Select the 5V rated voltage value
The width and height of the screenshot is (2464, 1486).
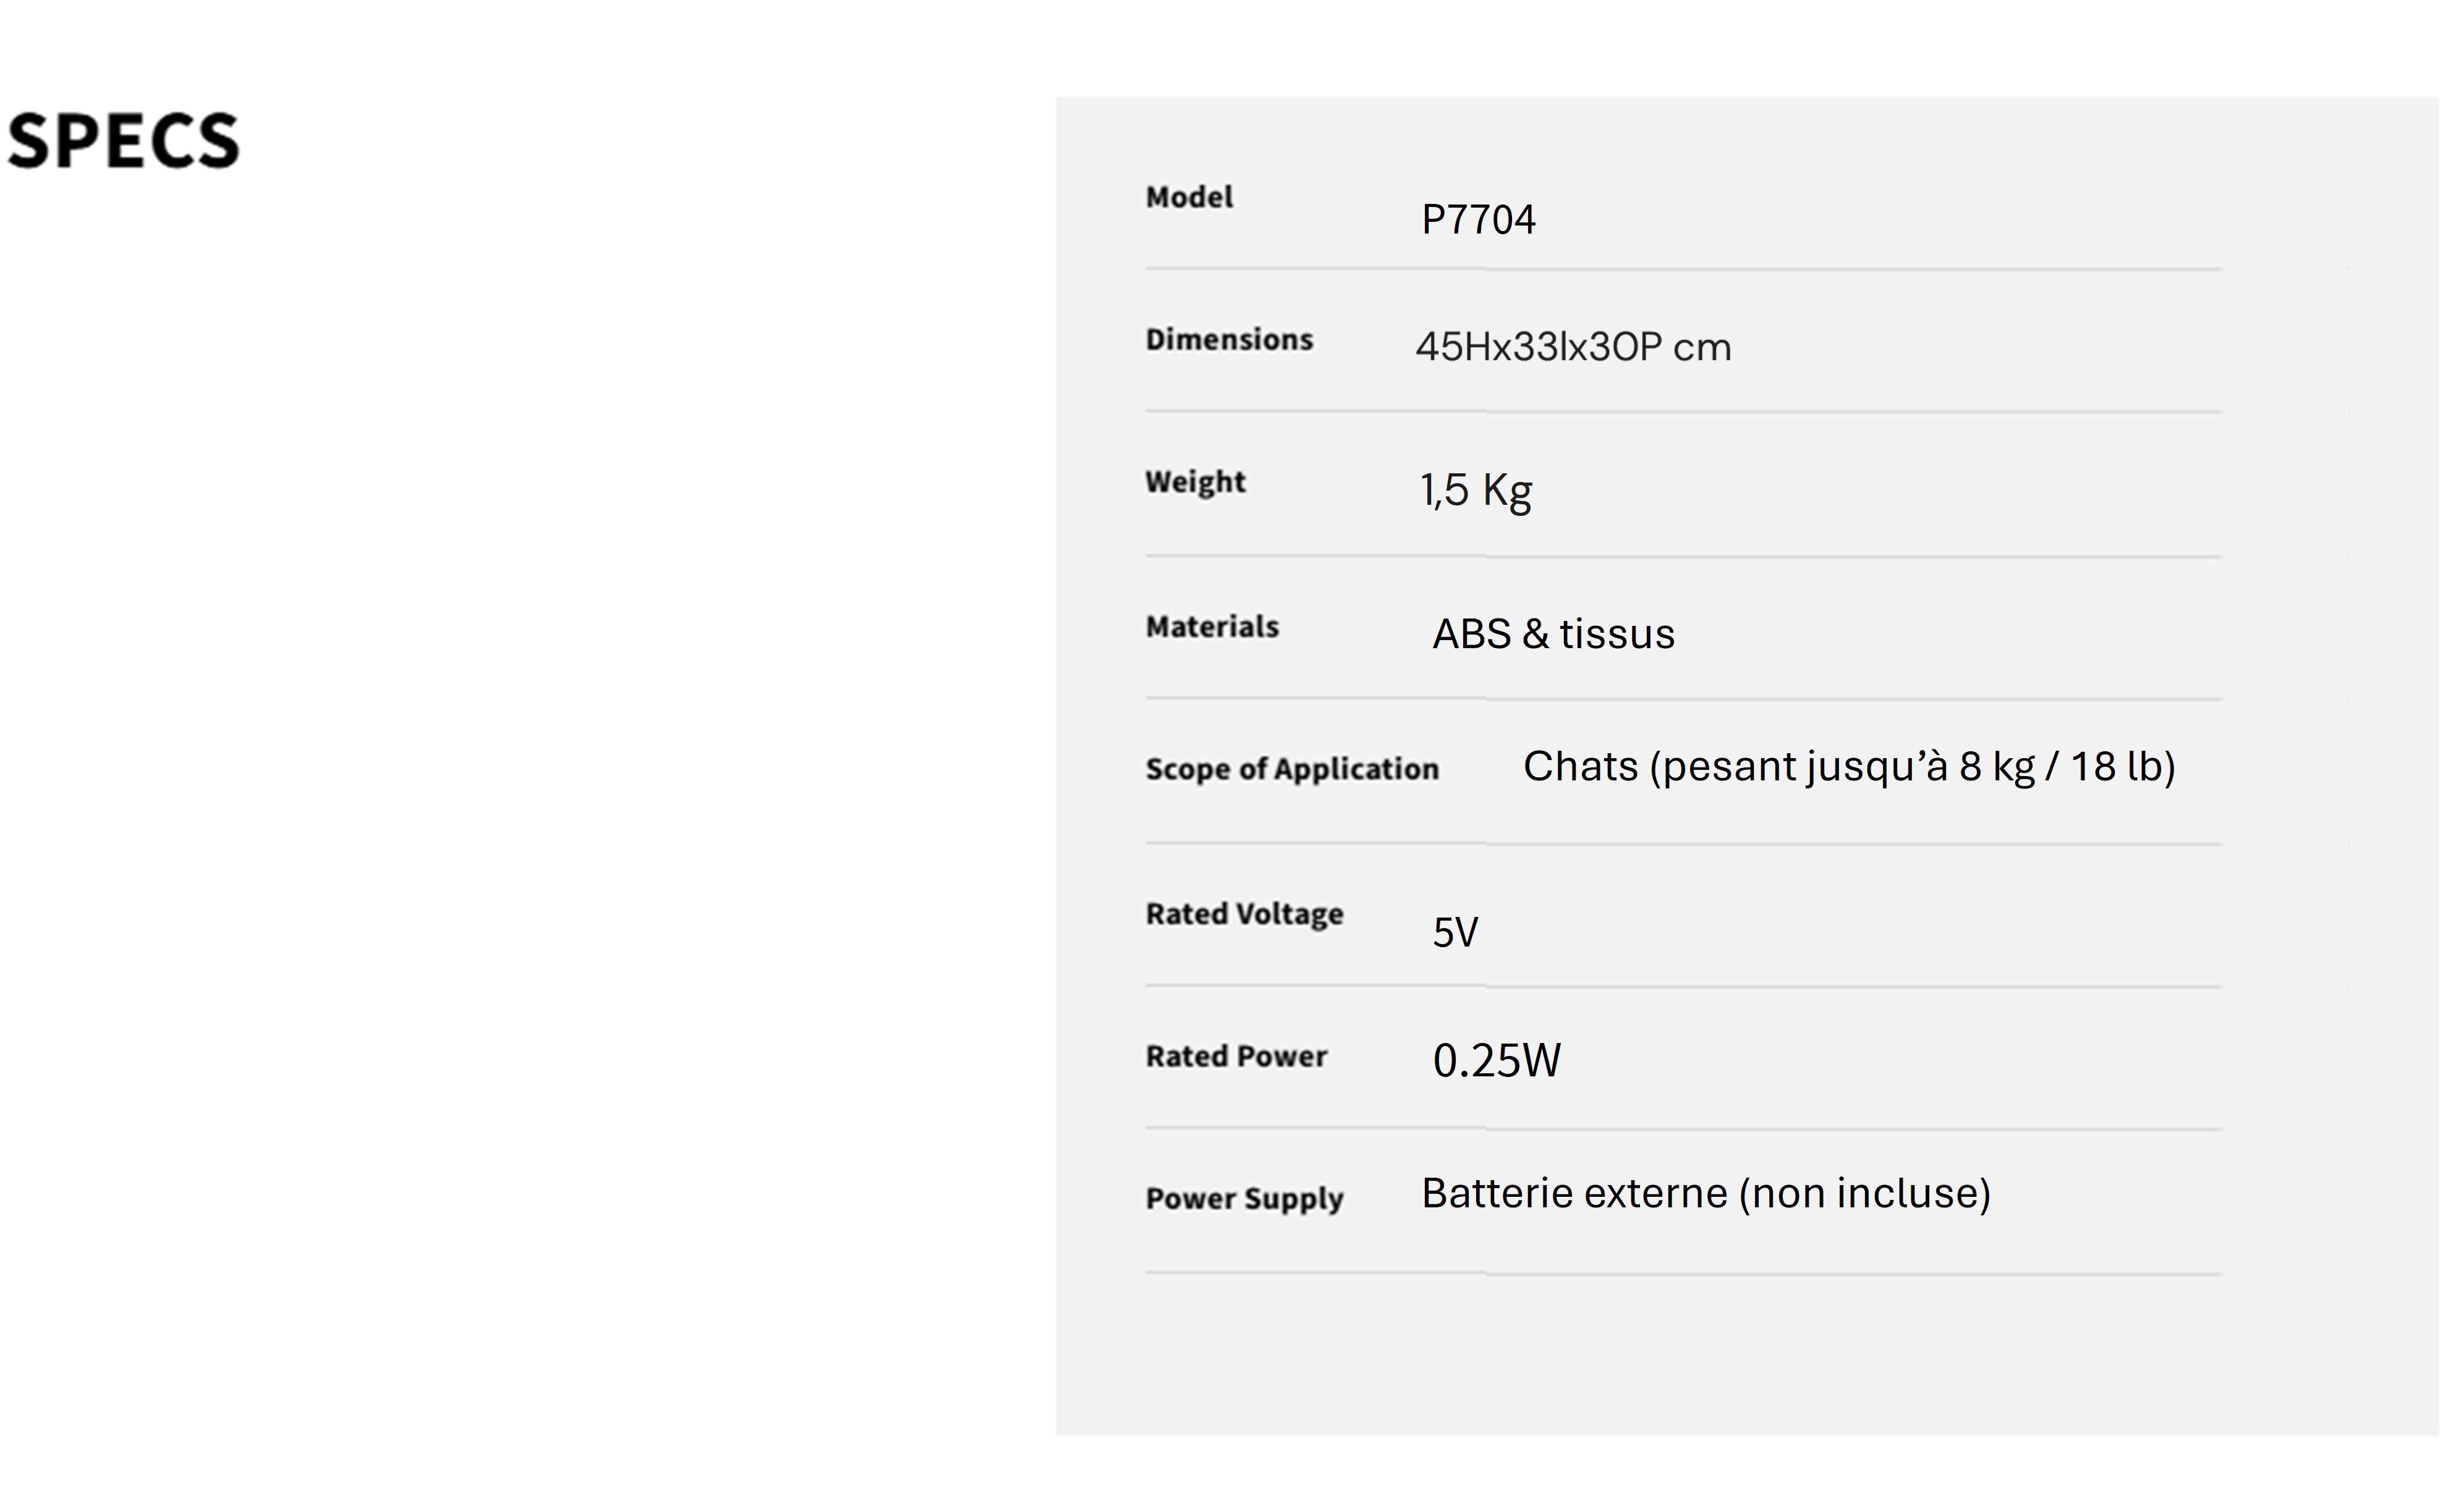point(1455,932)
